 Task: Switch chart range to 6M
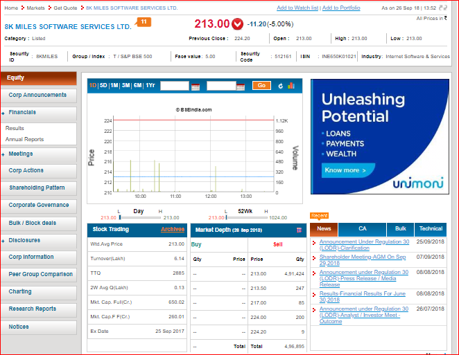pyautogui.click(x=137, y=86)
